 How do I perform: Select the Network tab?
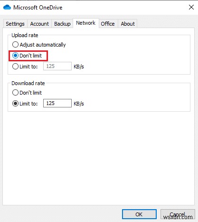(86, 23)
